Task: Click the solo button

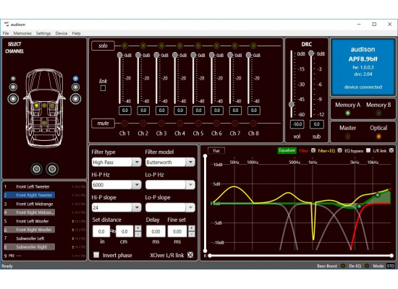Action: (x=103, y=46)
